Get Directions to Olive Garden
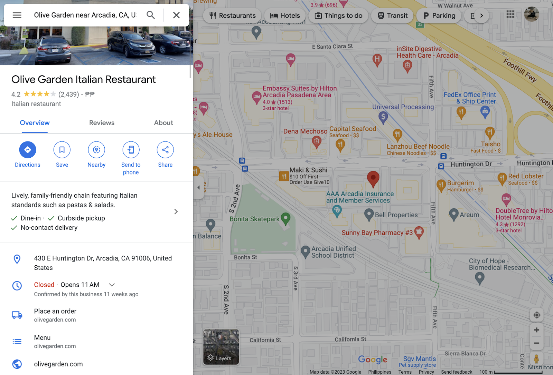Screen dimensions: 553x375 point(28,150)
